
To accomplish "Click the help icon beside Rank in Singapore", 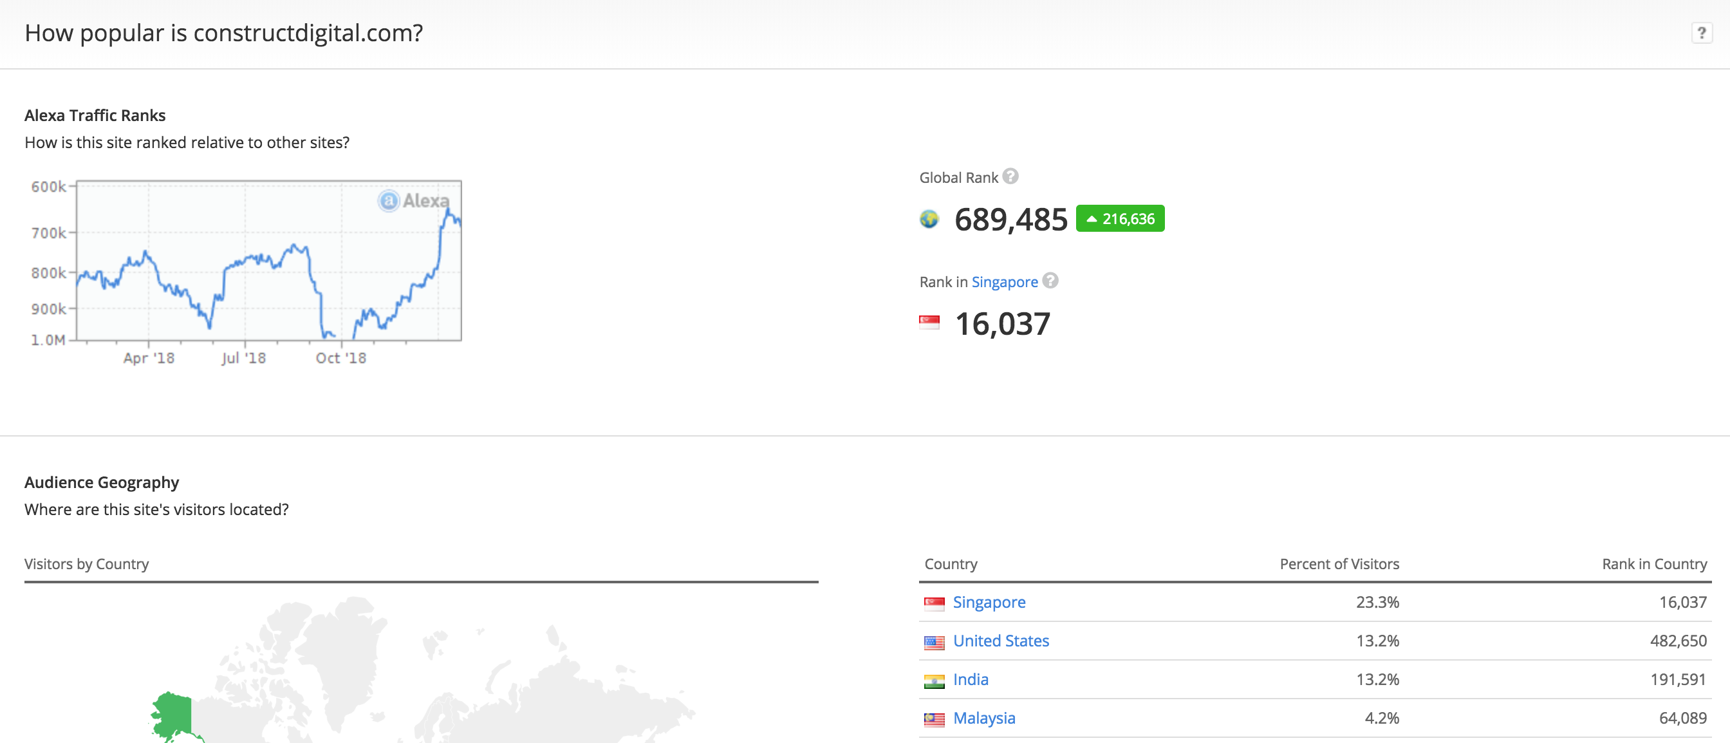I will coord(1050,281).
